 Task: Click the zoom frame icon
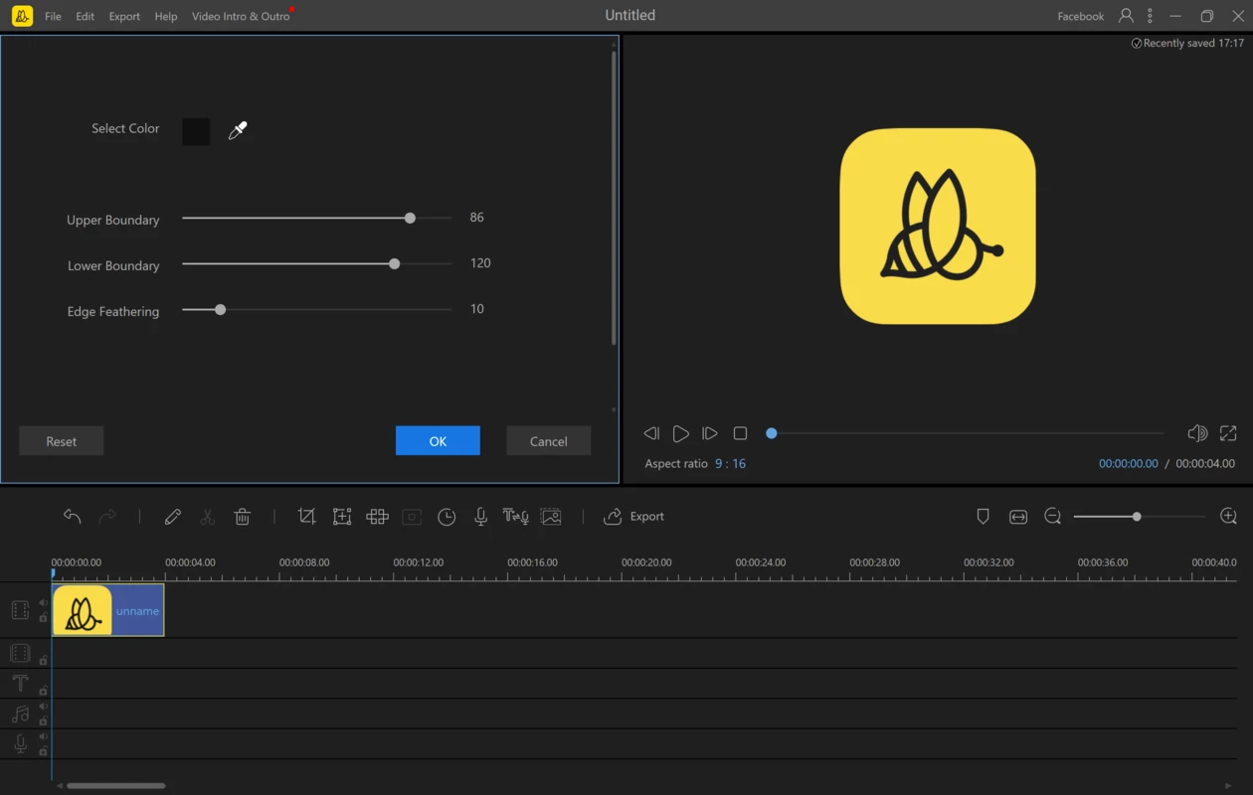[x=342, y=517]
